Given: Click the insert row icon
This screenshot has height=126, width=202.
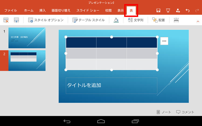Looking at the screenshot, I should pos(16,20).
